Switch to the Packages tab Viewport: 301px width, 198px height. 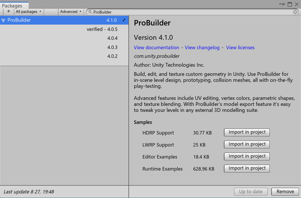point(14,5)
